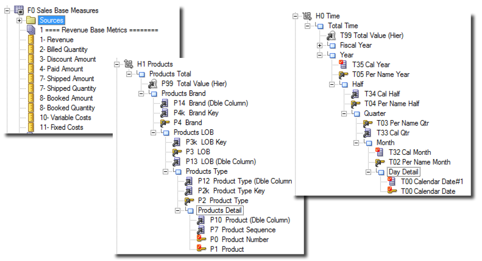482x261 pixels.
Task: Click the ruler icon beside 1- Revenue
Action: click(31, 40)
